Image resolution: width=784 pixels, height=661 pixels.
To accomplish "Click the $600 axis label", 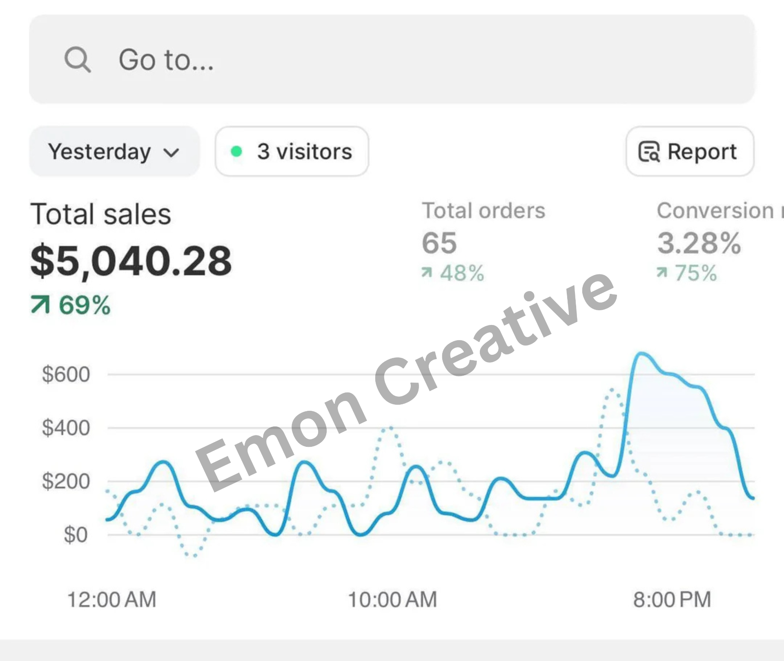I will coord(66,374).
